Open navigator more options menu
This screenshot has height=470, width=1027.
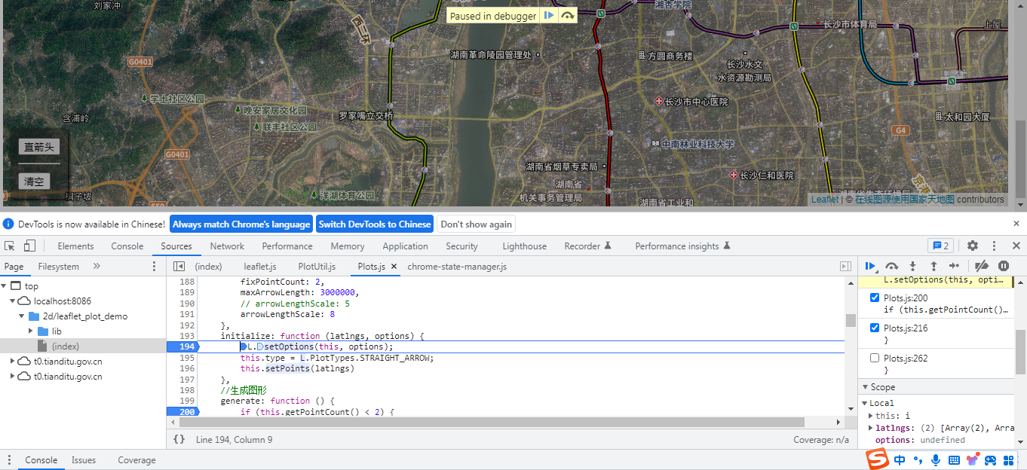click(x=155, y=267)
